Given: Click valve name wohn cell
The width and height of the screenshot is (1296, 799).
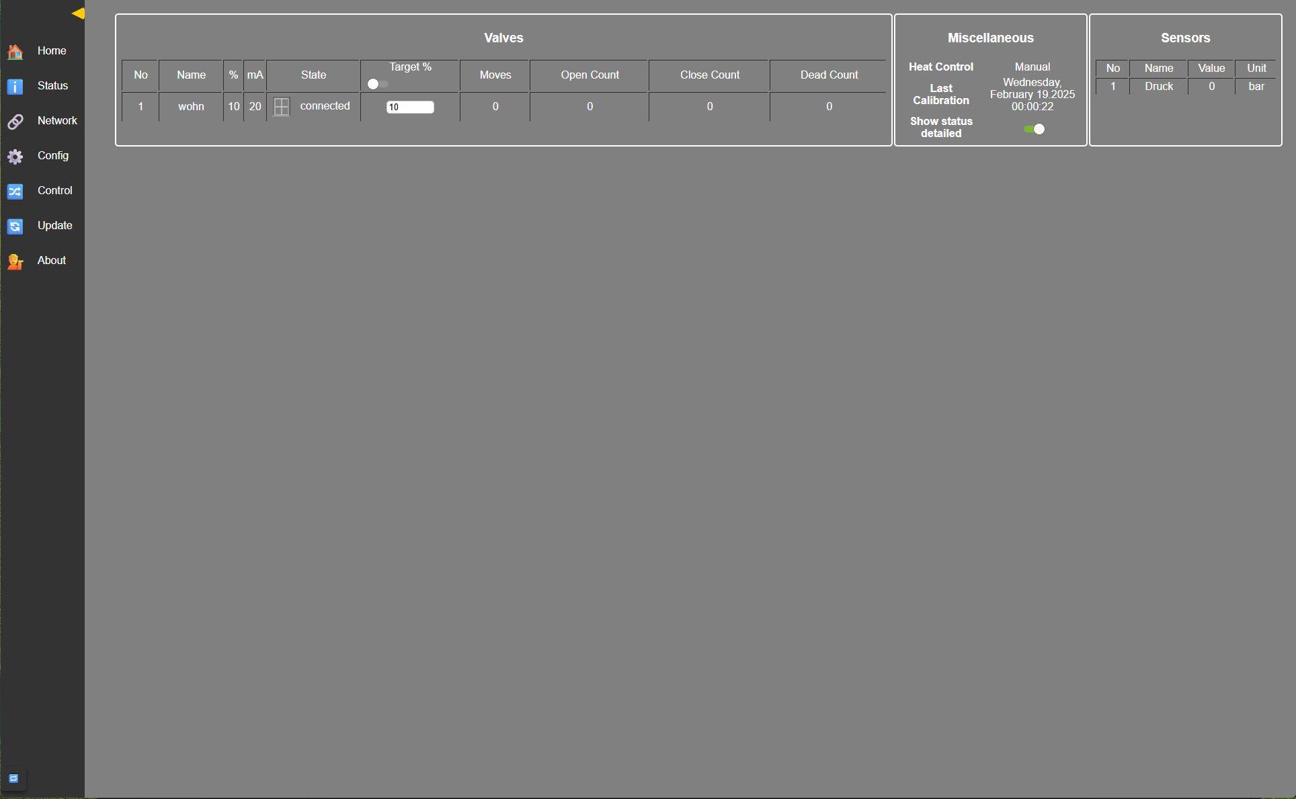Looking at the screenshot, I should click(x=191, y=107).
